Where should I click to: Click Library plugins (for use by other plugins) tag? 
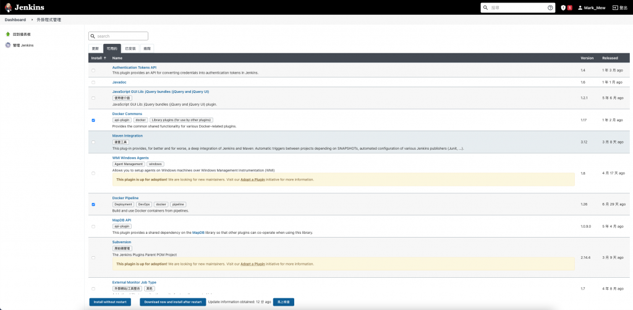[x=181, y=120]
